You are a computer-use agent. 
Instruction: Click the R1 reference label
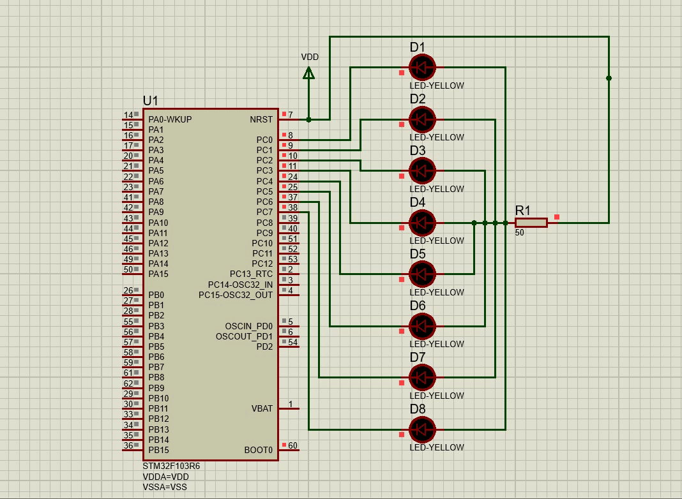(x=523, y=211)
